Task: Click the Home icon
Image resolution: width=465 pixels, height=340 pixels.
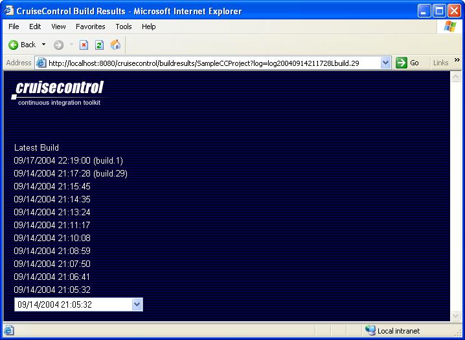Action: coord(115,45)
